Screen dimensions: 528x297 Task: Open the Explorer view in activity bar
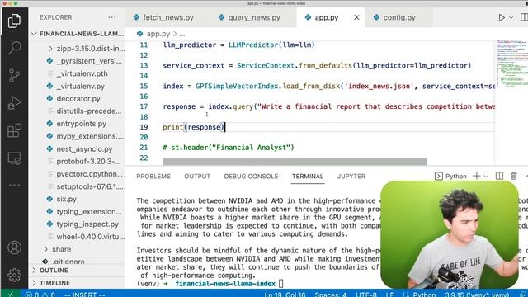(x=14, y=21)
